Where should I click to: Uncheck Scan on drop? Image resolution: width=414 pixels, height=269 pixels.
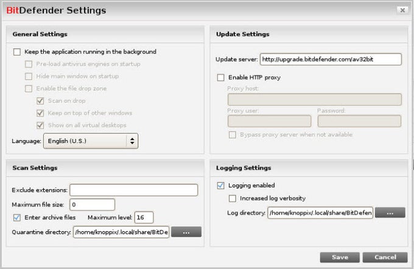pos(40,101)
